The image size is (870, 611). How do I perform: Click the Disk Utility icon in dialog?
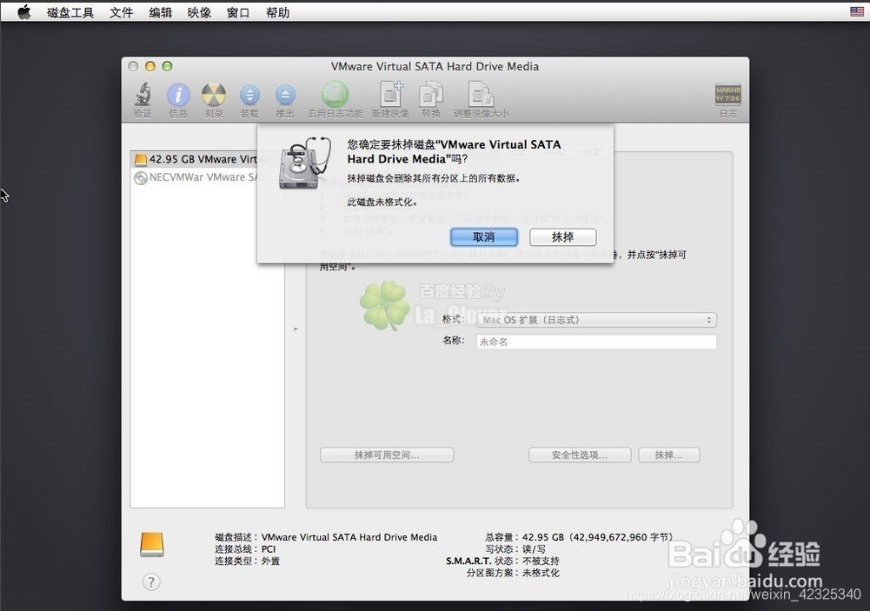[x=304, y=162]
